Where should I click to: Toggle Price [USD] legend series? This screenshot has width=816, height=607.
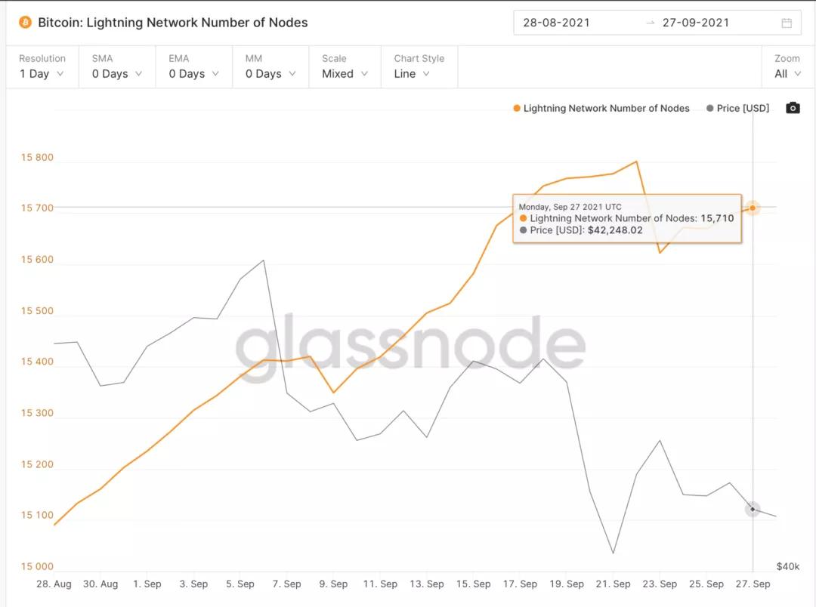pos(737,108)
